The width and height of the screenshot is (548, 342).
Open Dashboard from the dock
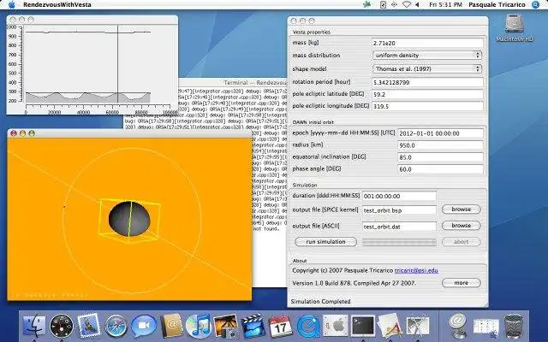point(62,326)
